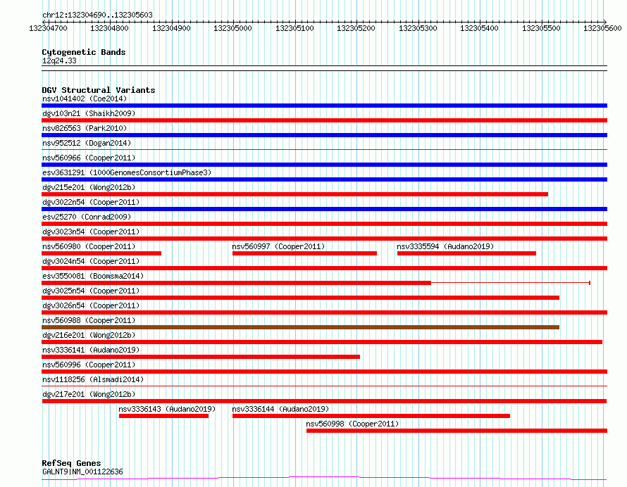Viewport: 627px width, 487px height.
Task: Click nsv3336143 (Audano2019) label
Action: pyautogui.click(x=167, y=409)
